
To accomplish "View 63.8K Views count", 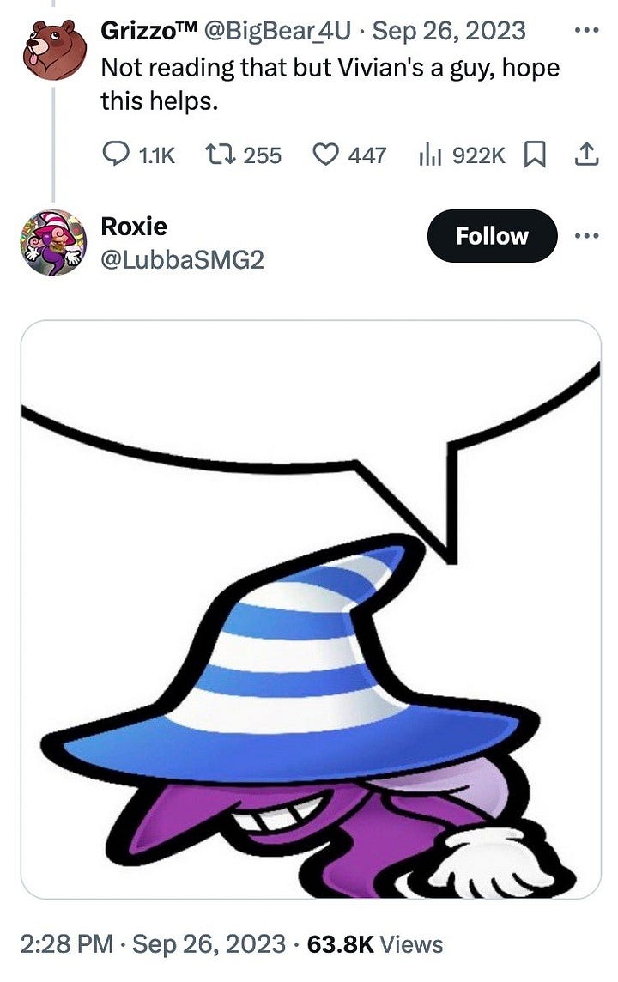I will (375, 943).
